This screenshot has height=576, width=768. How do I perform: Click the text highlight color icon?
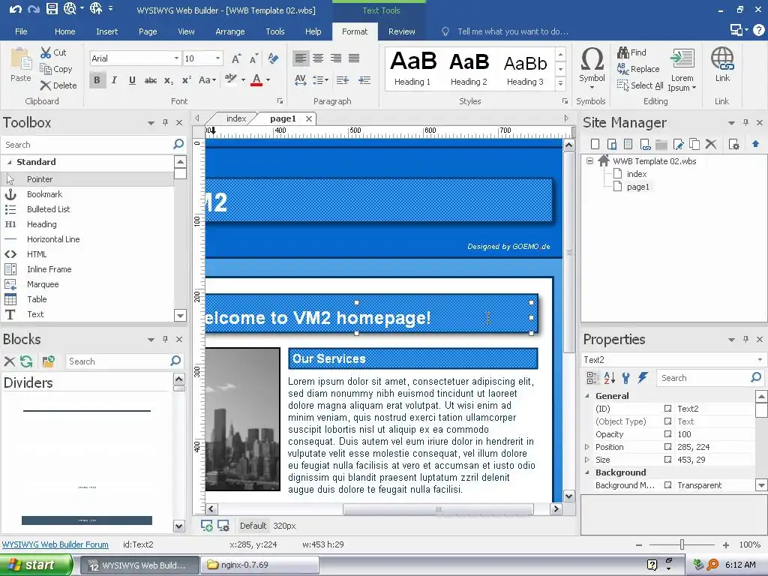click(230, 79)
